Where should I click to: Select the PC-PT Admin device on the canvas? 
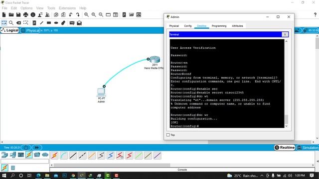point(101,92)
